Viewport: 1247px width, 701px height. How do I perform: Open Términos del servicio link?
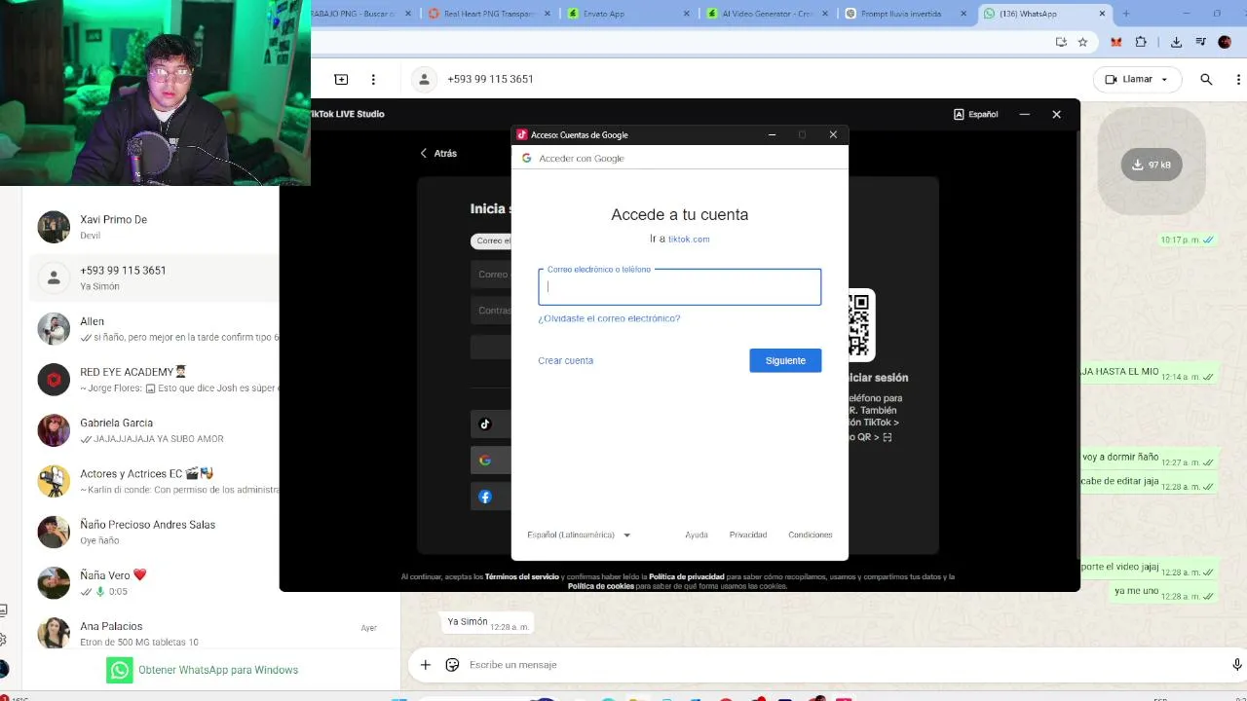[521, 576]
